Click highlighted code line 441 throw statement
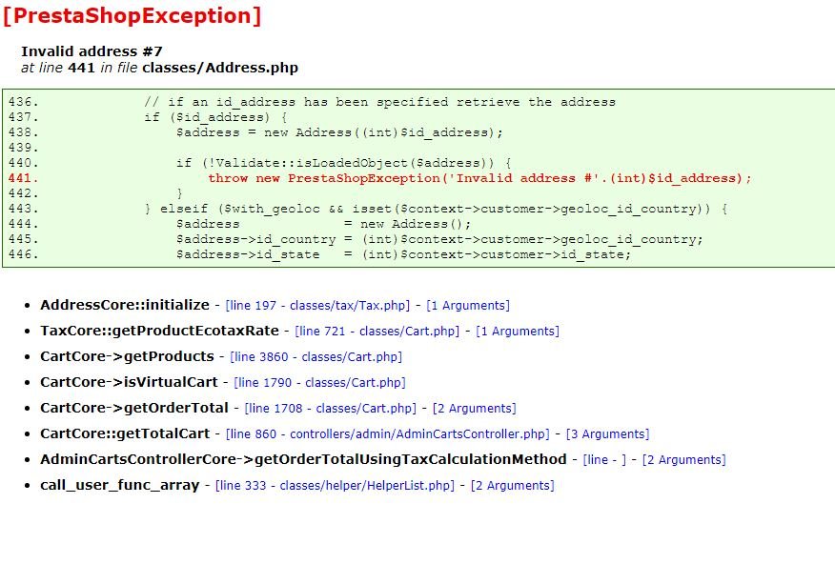Viewport: 835px width, 564px height. (479, 178)
